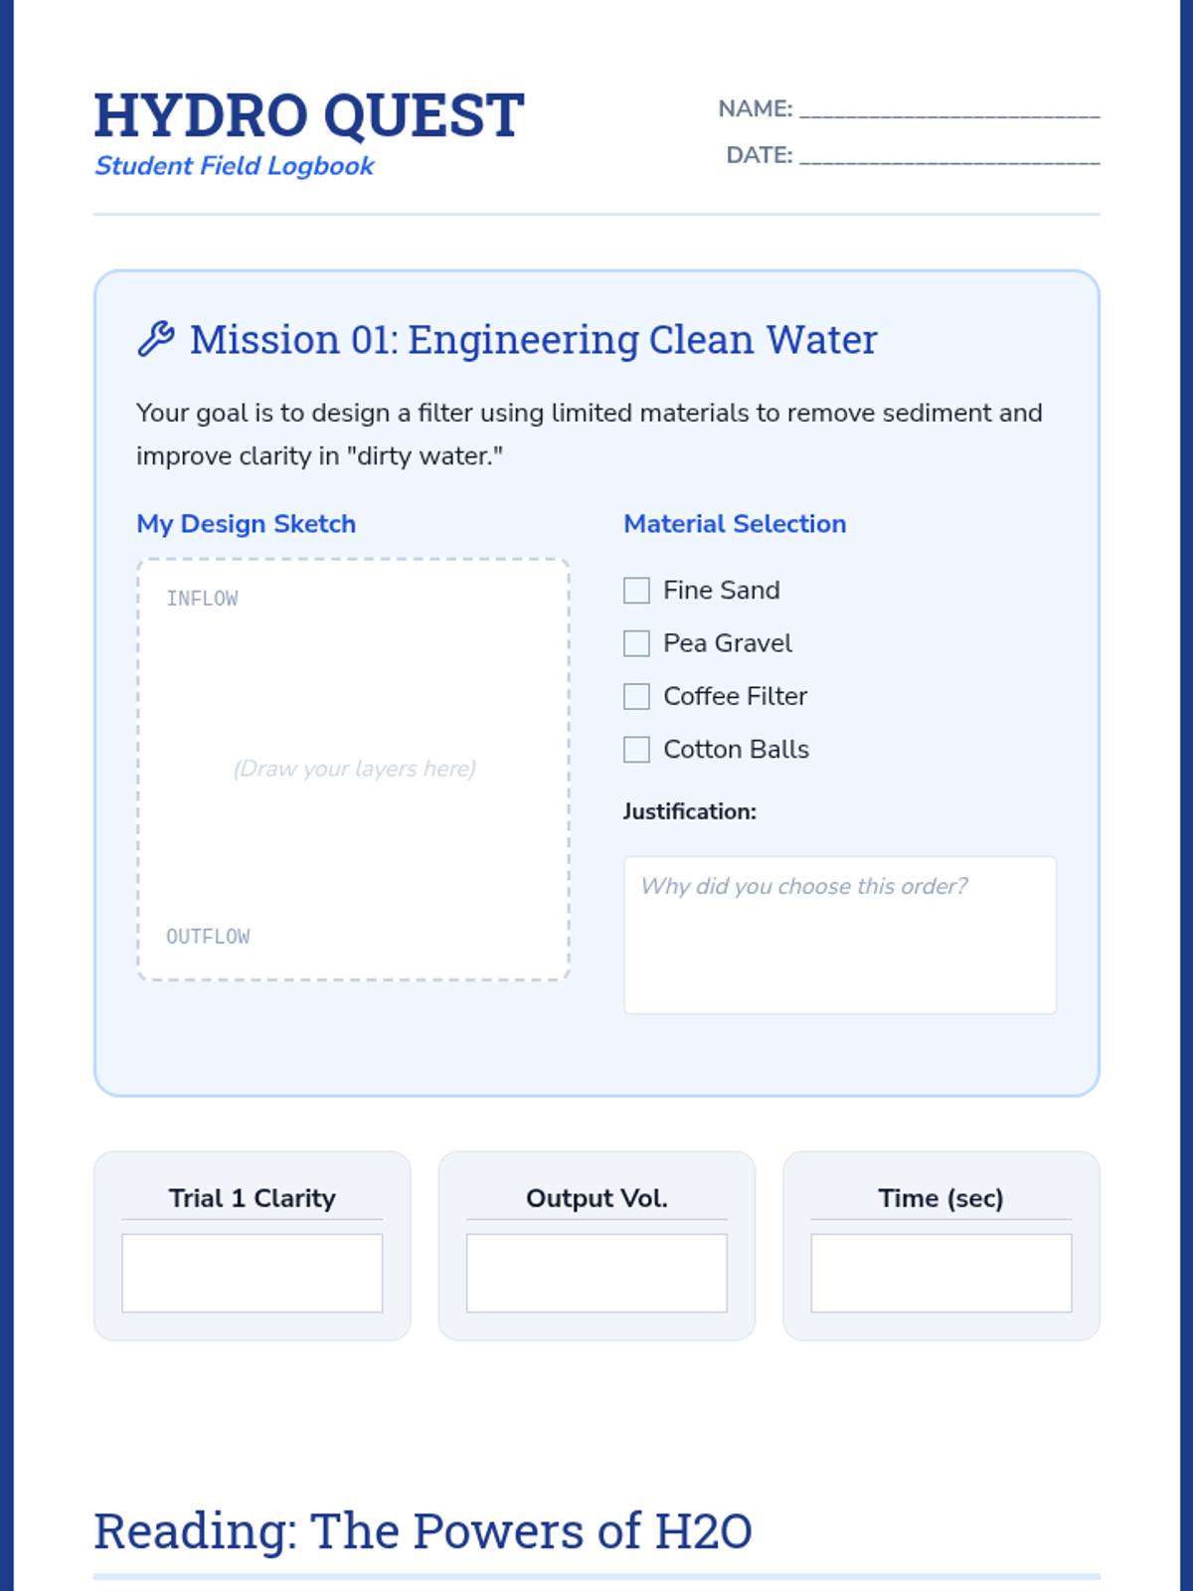Click the NAME blank line
The image size is (1193, 1591).
point(949,109)
